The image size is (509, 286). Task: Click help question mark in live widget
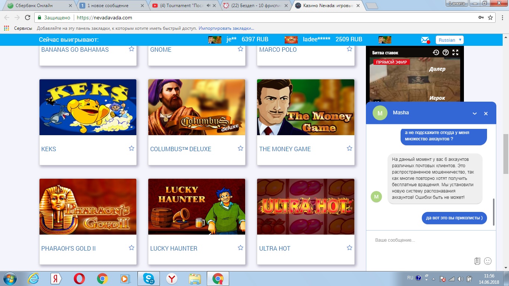coord(445,53)
